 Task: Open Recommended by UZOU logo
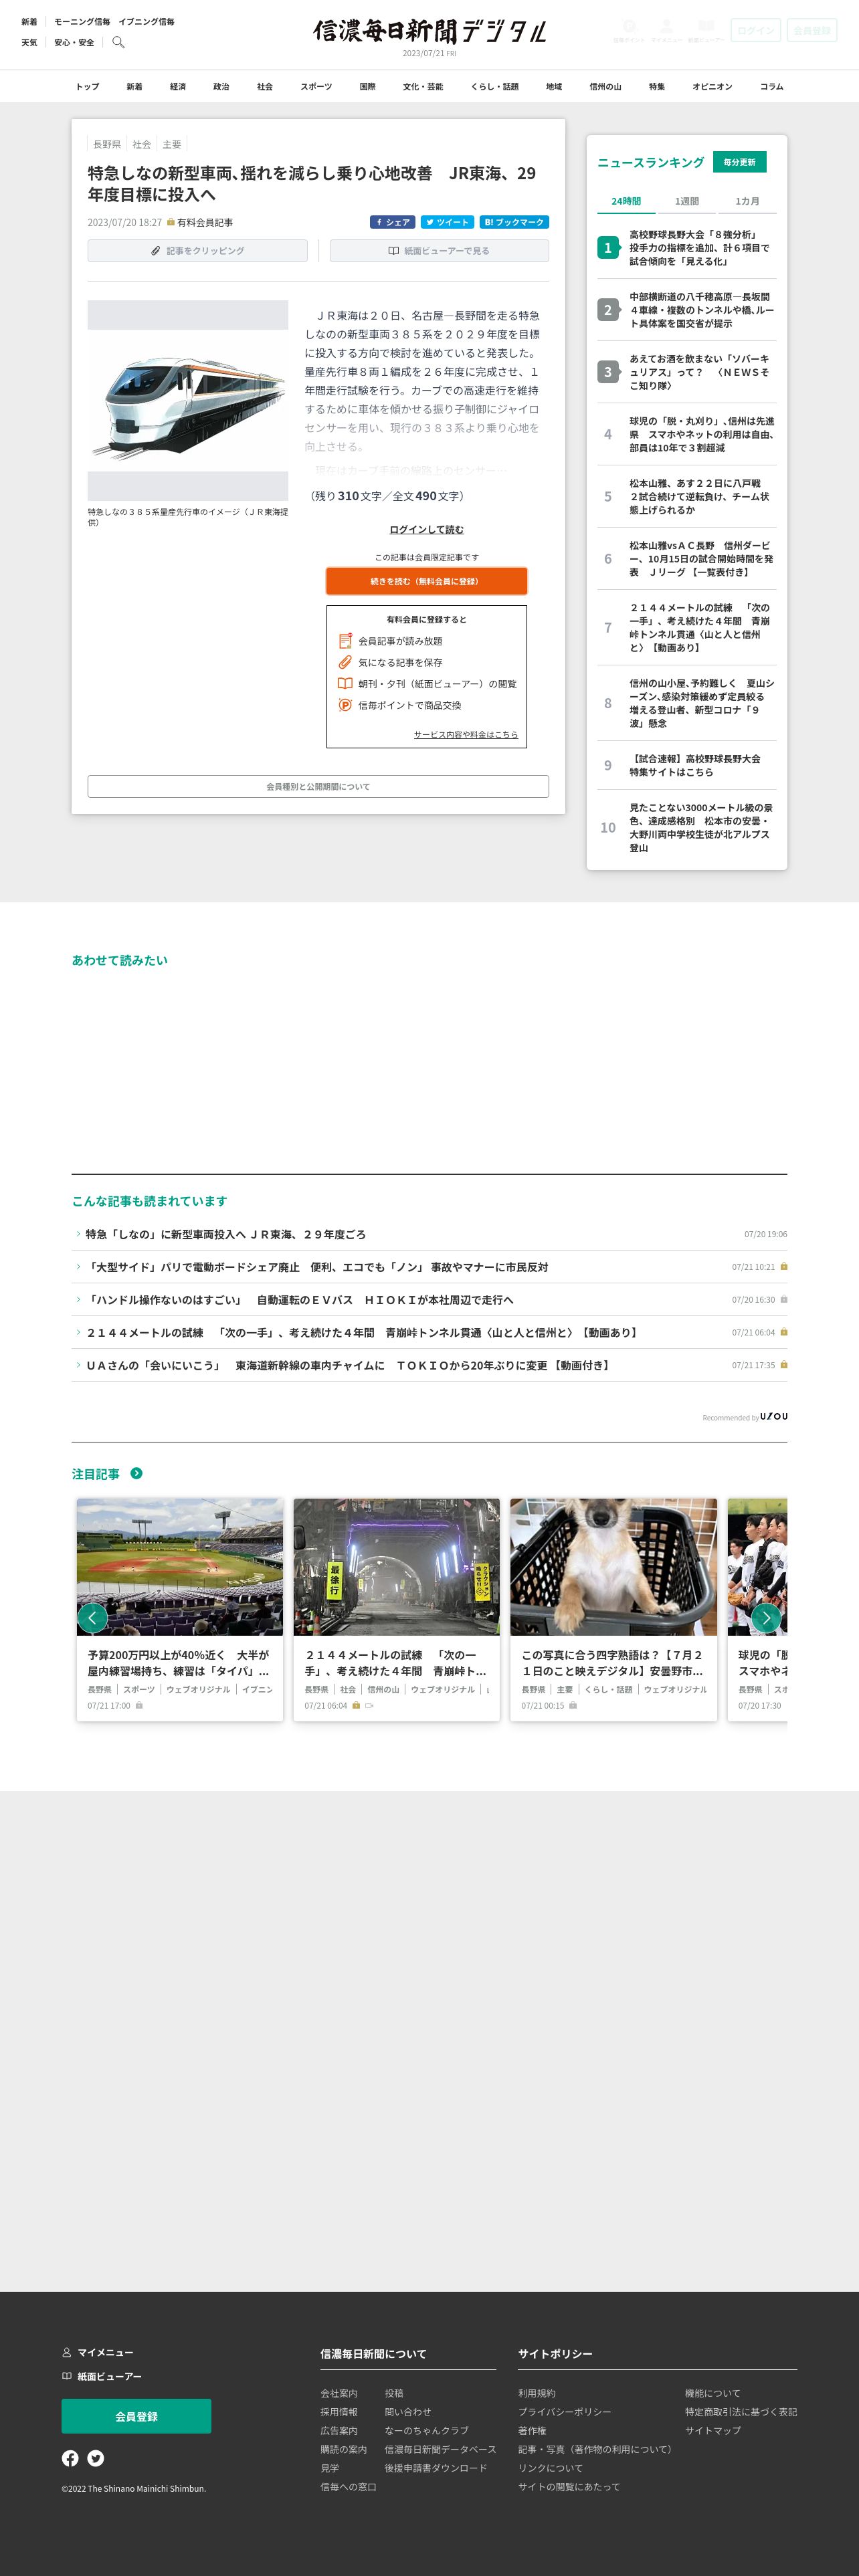[x=773, y=1416]
